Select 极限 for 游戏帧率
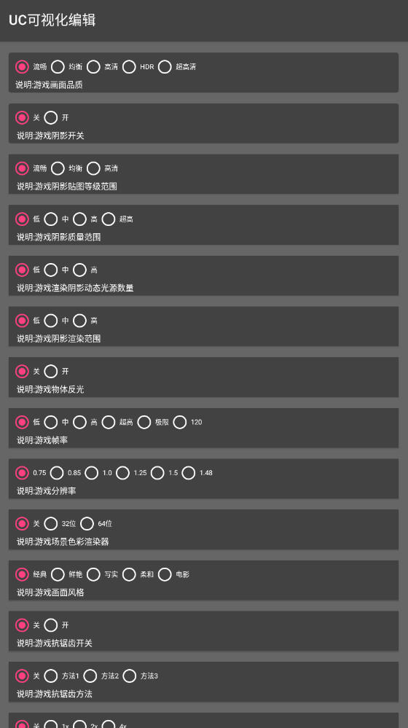Viewport: 408px width, 728px height. [x=144, y=422]
